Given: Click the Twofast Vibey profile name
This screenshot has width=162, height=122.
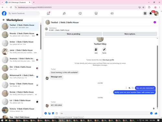Looking at the screenshot, I should point(100,44).
